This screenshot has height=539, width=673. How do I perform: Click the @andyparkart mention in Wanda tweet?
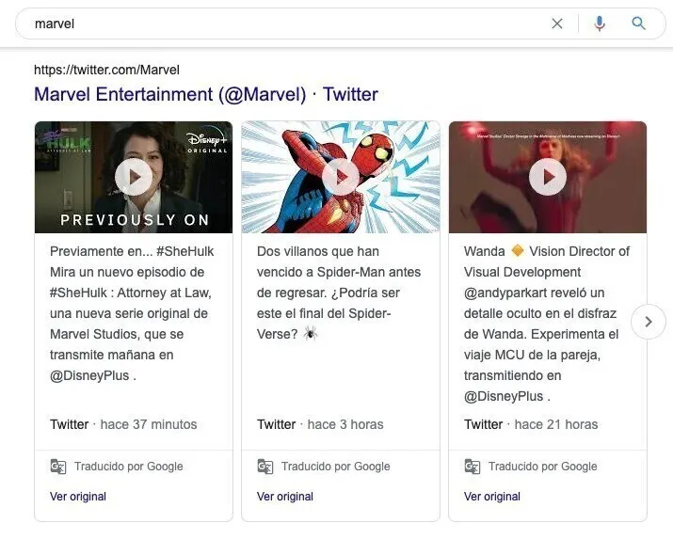click(505, 293)
